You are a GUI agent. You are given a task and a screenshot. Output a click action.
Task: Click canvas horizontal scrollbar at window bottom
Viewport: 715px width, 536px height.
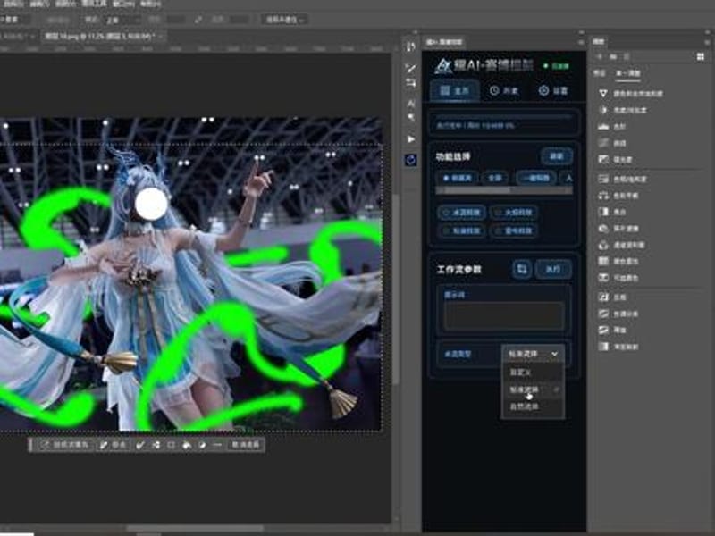195,528
